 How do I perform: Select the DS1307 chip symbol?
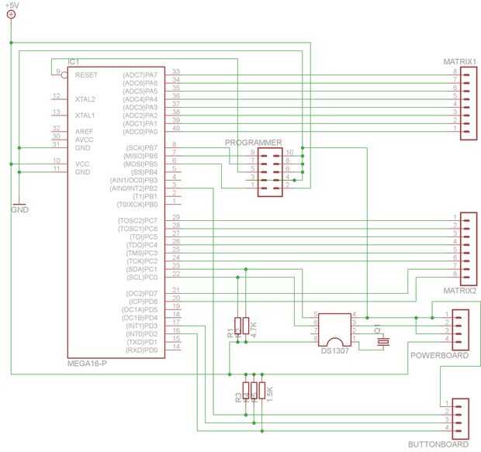pyautogui.click(x=334, y=330)
